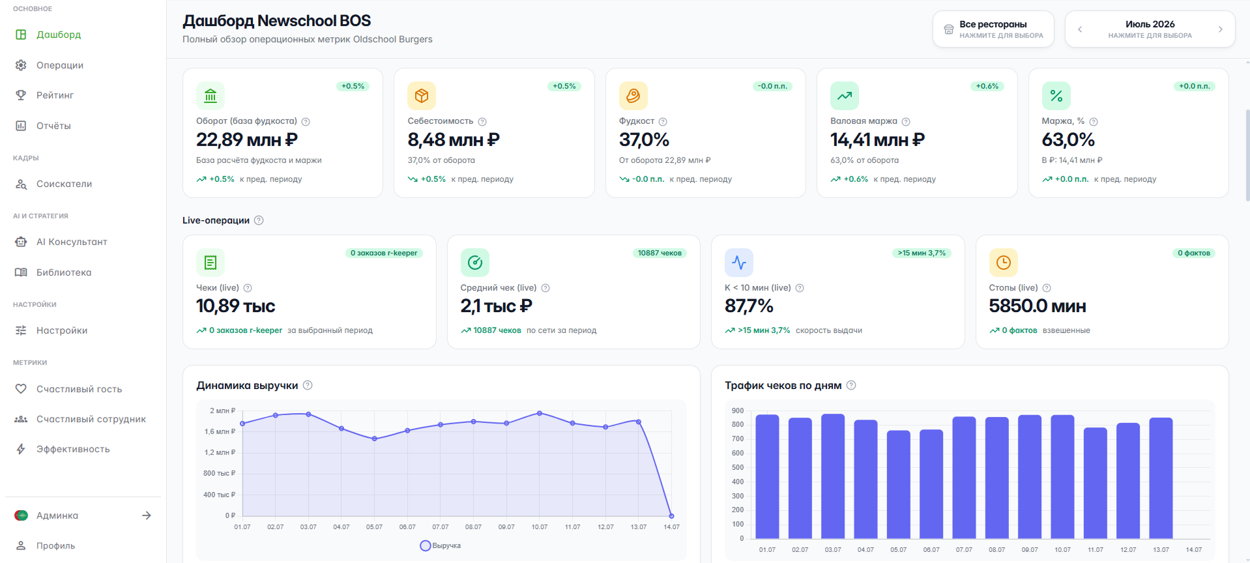Image resolution: width=1250 pixels, height=563 pixels.
Task: Toggle the Выручка legend series
Action: pyautogui.click(x=441, y=545)
